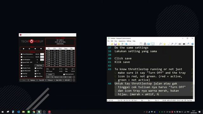
Task: Uncheck On Top checkbox
Action: (x=35, y=74)
